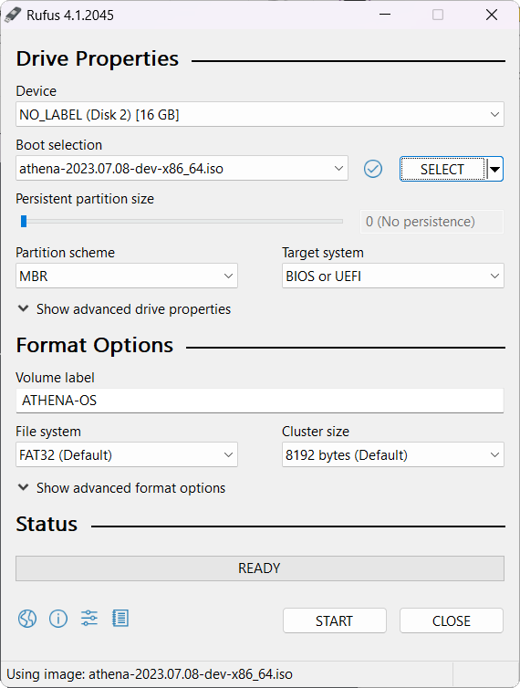Show the log notebook icon
This screenshot has width=520, height=688.
120,619
